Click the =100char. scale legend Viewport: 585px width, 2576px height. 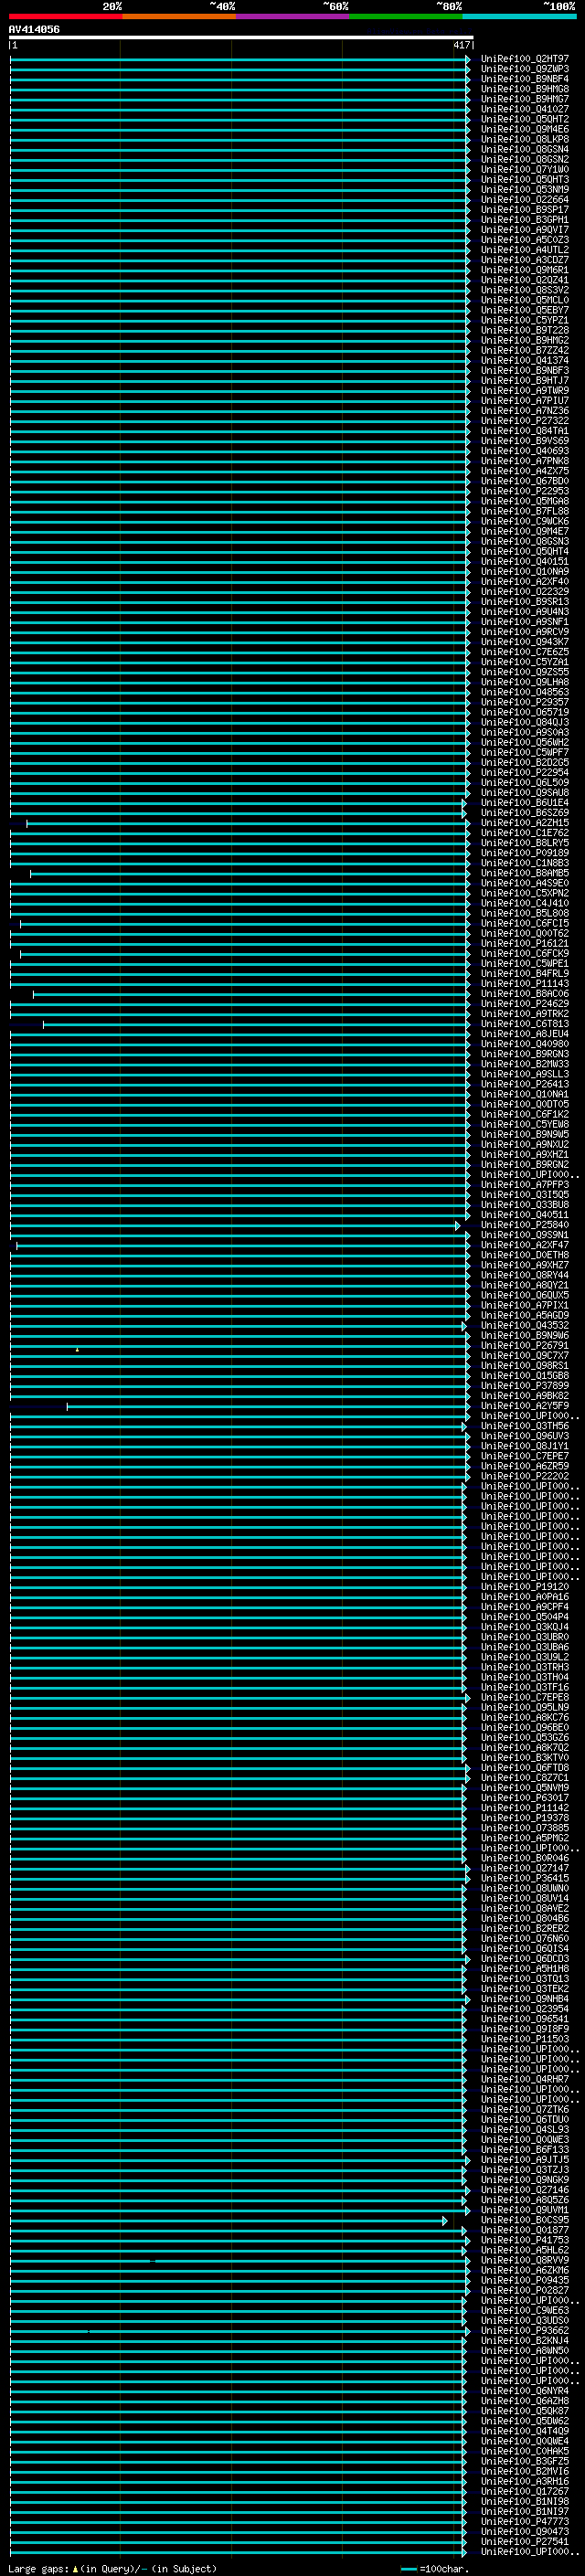tap(436, 2569)
